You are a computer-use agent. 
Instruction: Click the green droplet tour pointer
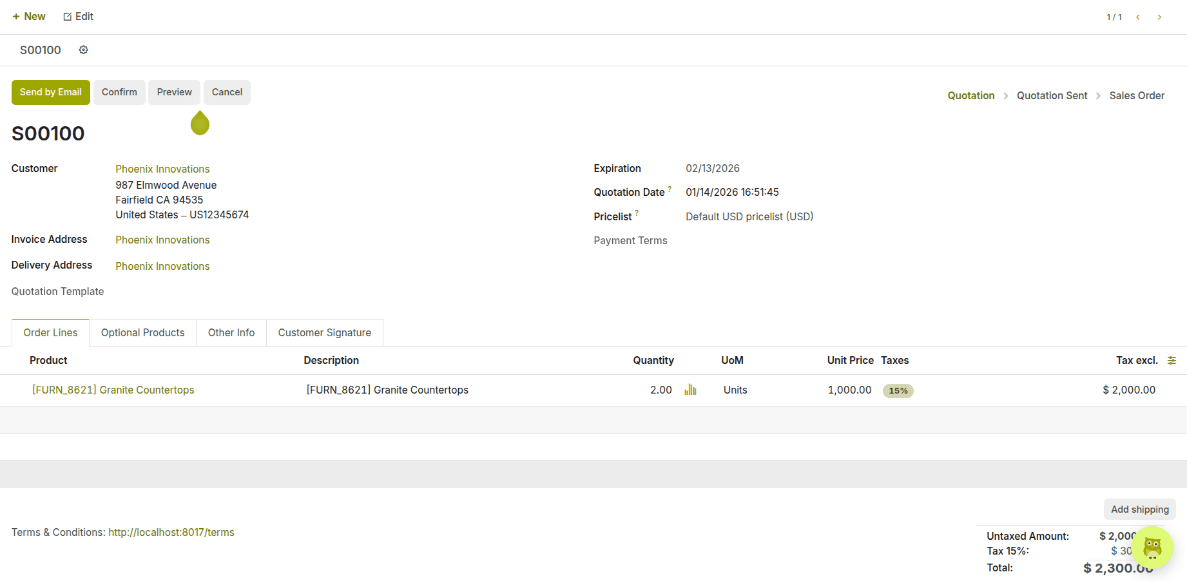pos(200,123)
